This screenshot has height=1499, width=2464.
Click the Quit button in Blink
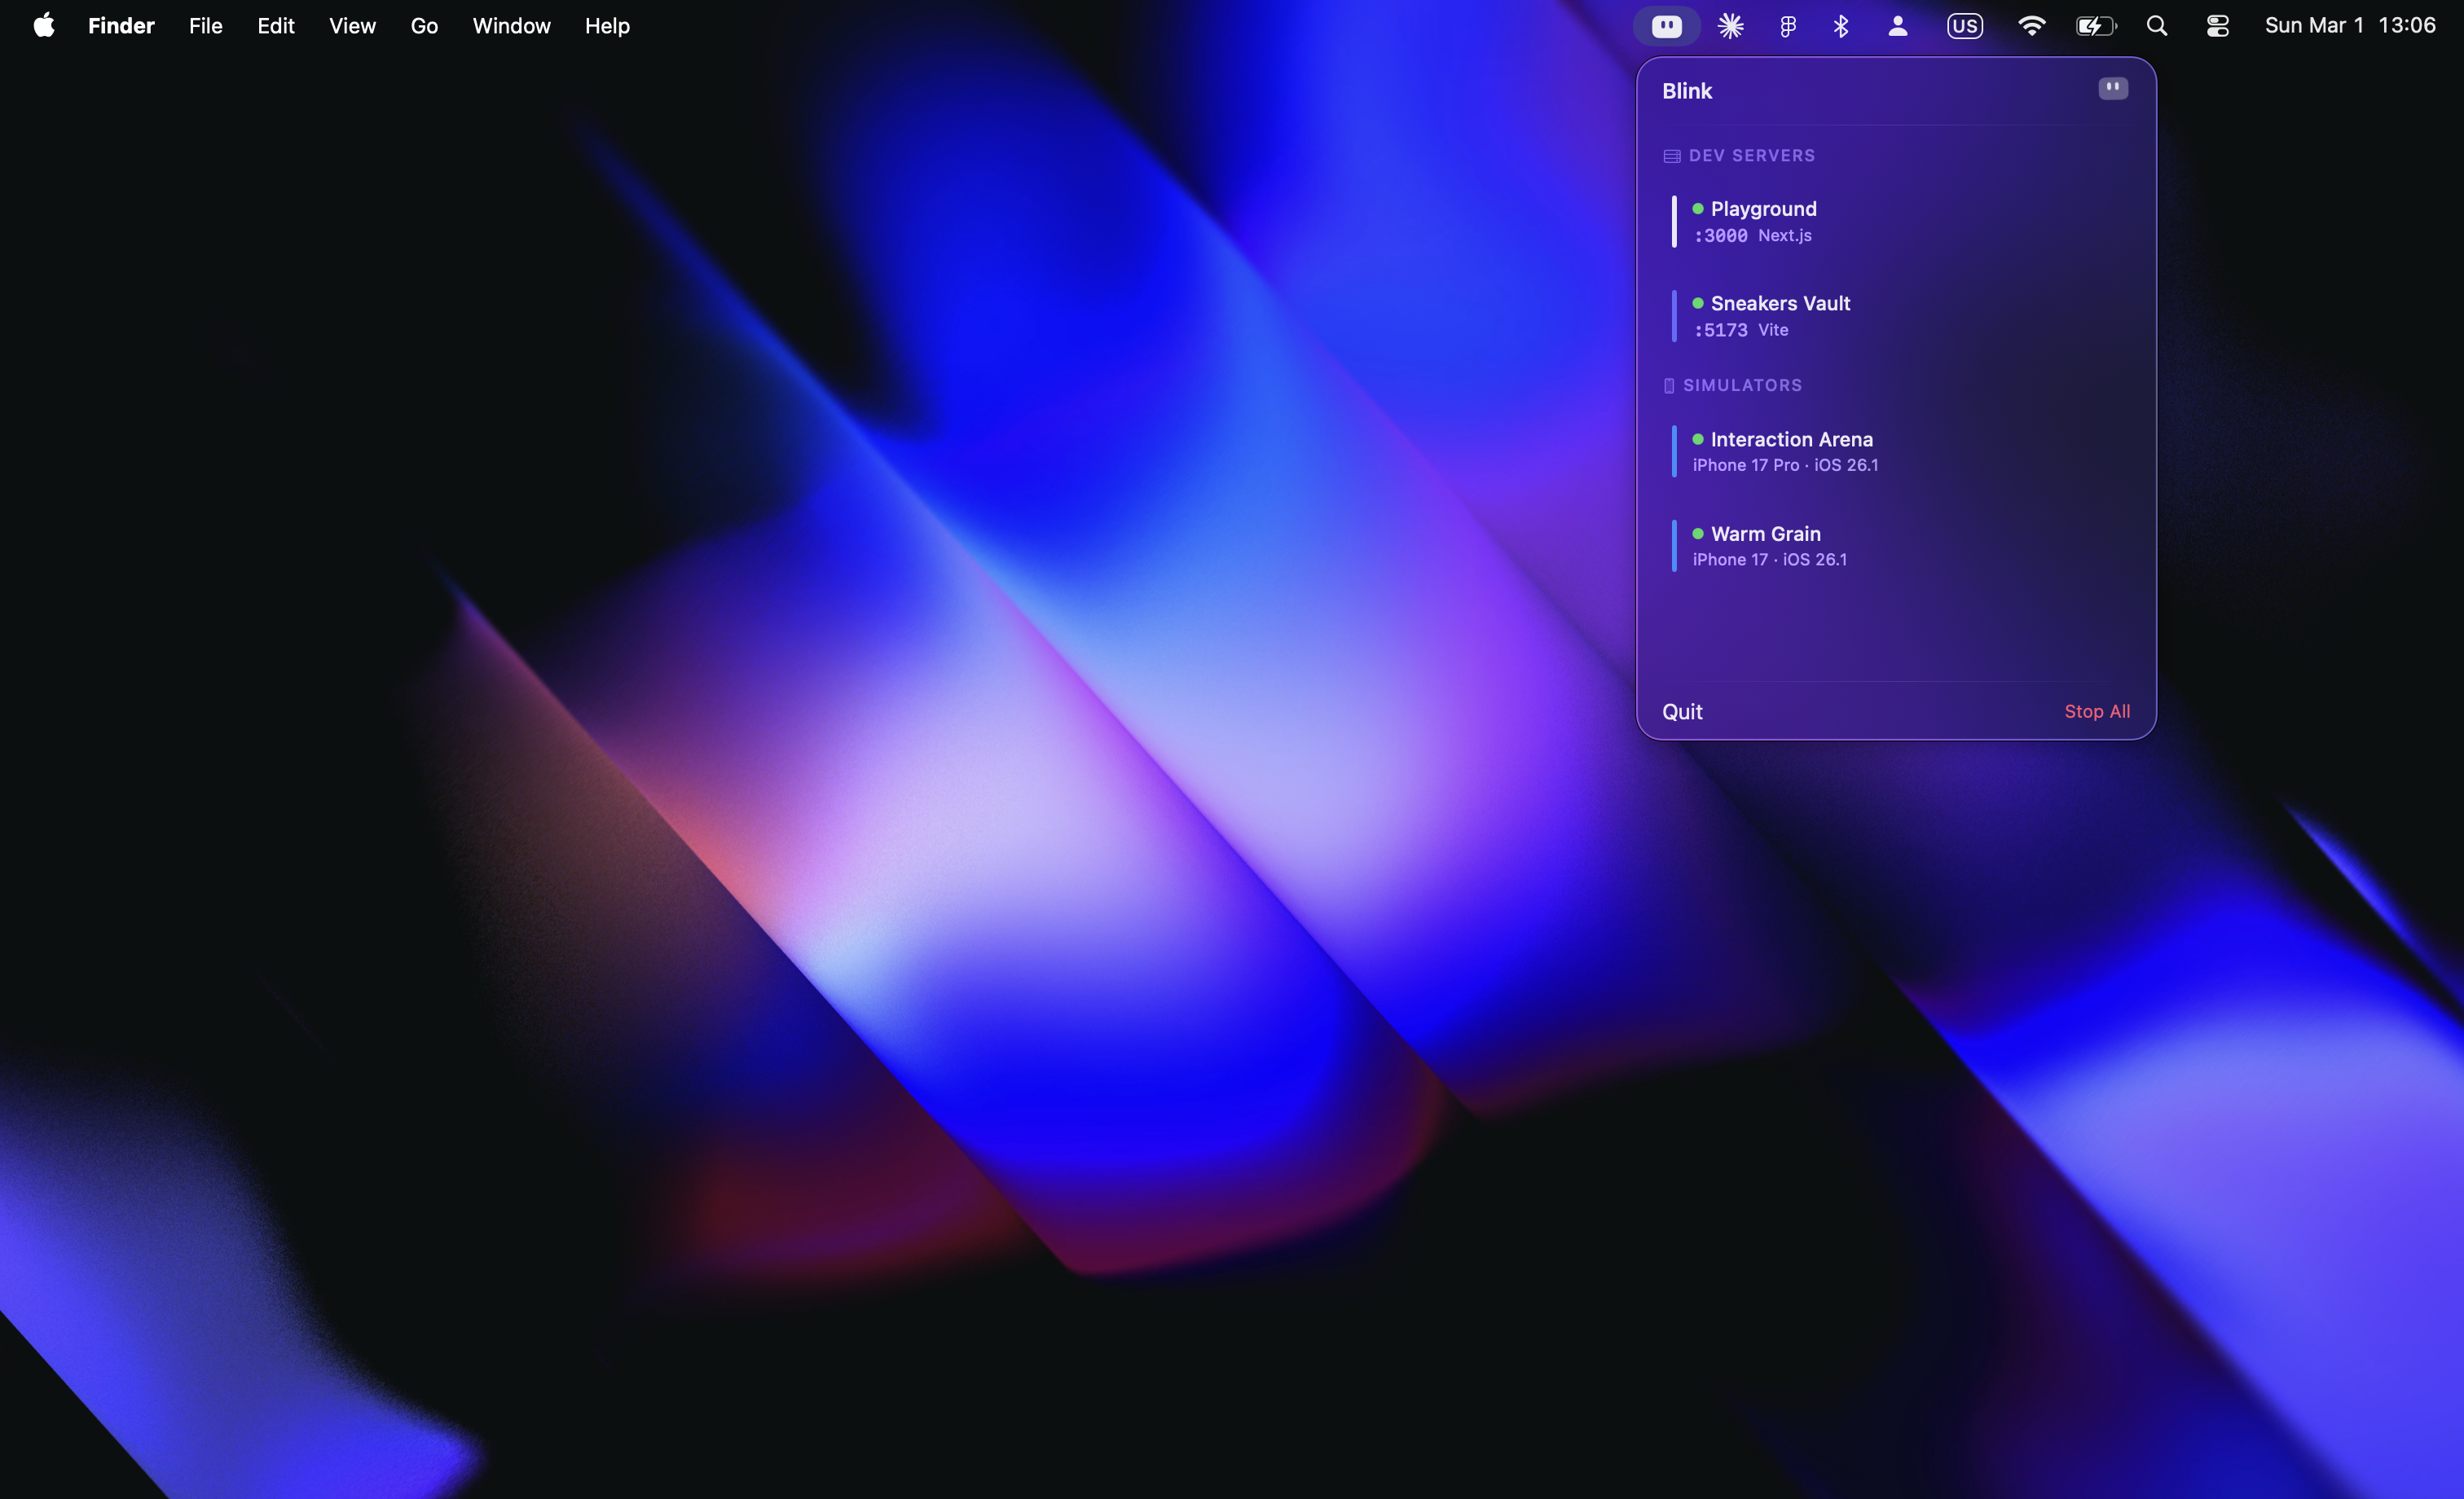tap(1682, 711)
